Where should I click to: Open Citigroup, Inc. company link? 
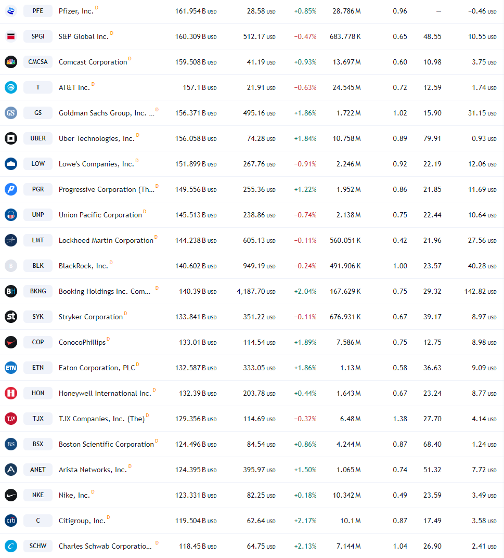pos(82,521)
